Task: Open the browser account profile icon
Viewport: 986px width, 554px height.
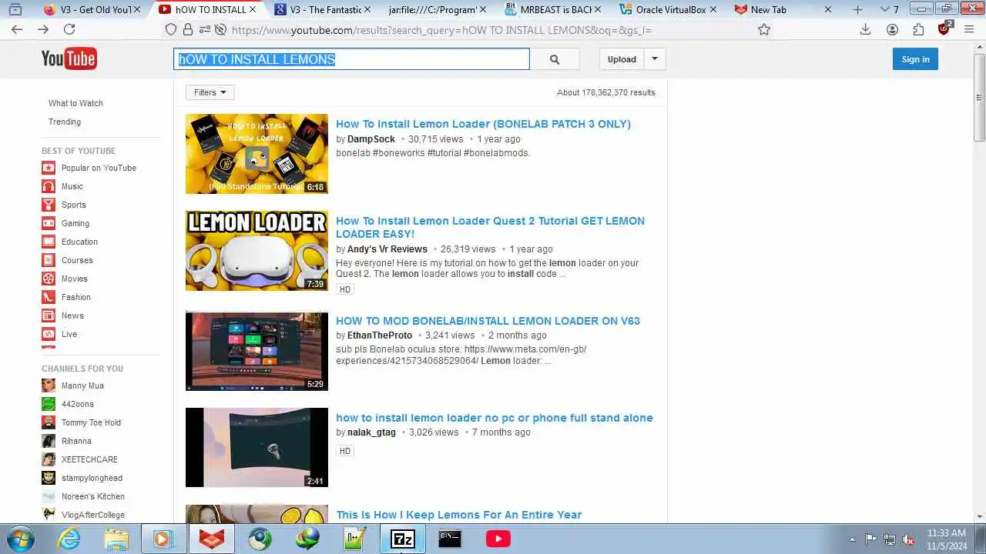Action: pos(892,29)
